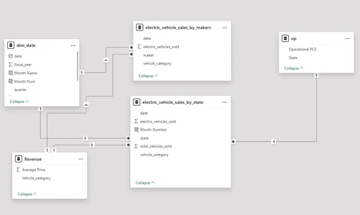The width and height of the screenshot is (360, 215).
Task: Select the date field in dim_date
Action: coord(18,56)
